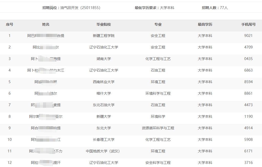Viewport: 262px width, 167px height.
Task: Click the 序号 column header
Action: [9, 25]
